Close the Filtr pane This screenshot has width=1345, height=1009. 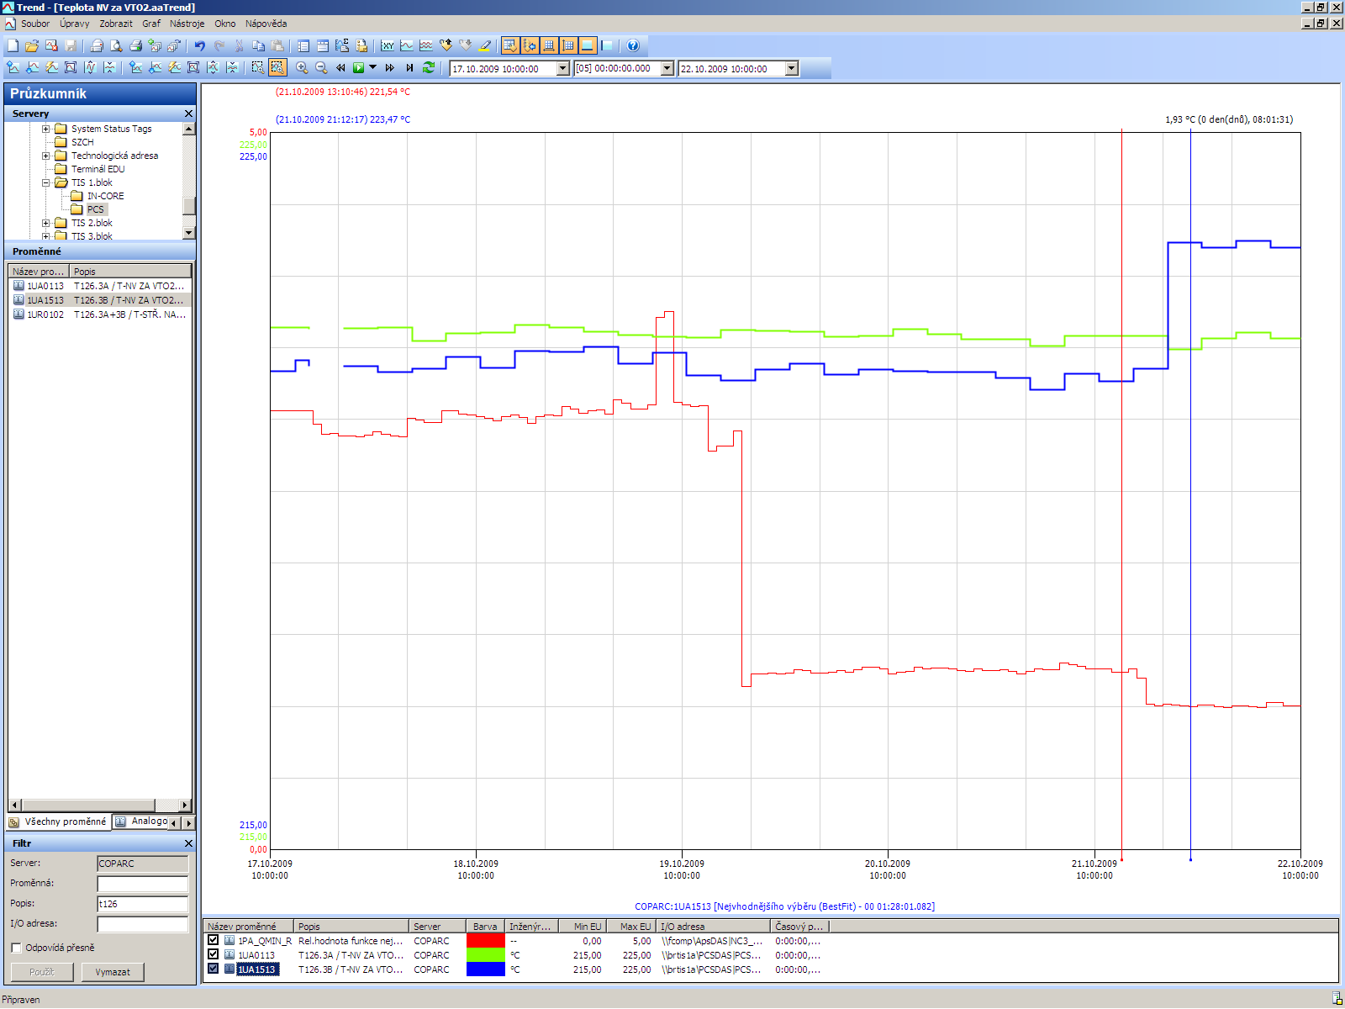188,843
